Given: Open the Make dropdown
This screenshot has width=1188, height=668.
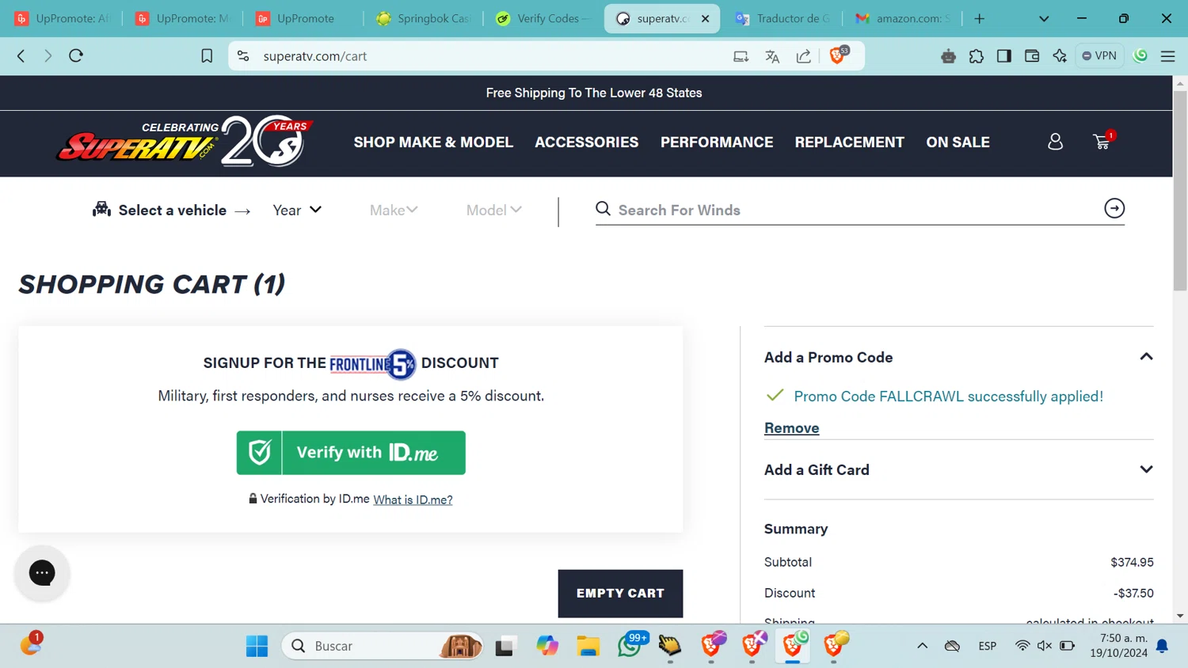Looking at the screenshot, I should pos(394,210).
